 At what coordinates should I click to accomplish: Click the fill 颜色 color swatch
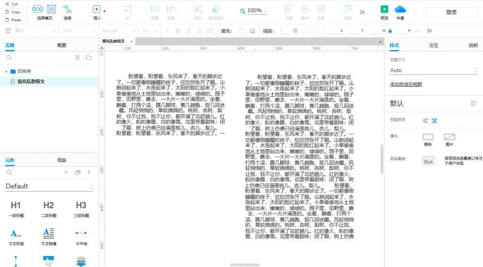(x=428, y=137)
